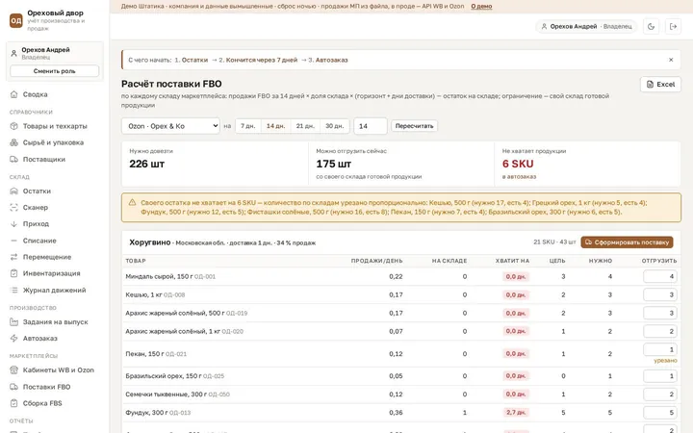
Task: Select the 14 дн. horizon option
Action: click(x=276, y=126)
